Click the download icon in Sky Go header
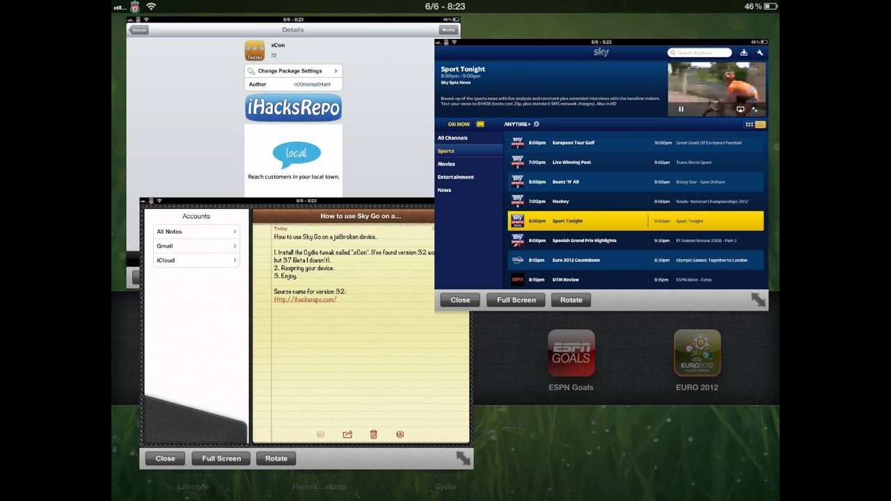891x501 pixels. pos(743,53)
